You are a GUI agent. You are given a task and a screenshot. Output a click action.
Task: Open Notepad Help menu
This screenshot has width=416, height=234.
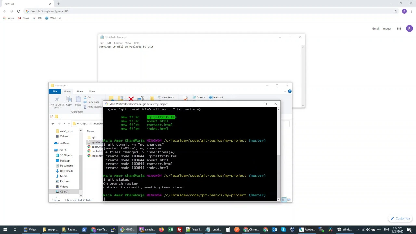click(x=136, y=43)
